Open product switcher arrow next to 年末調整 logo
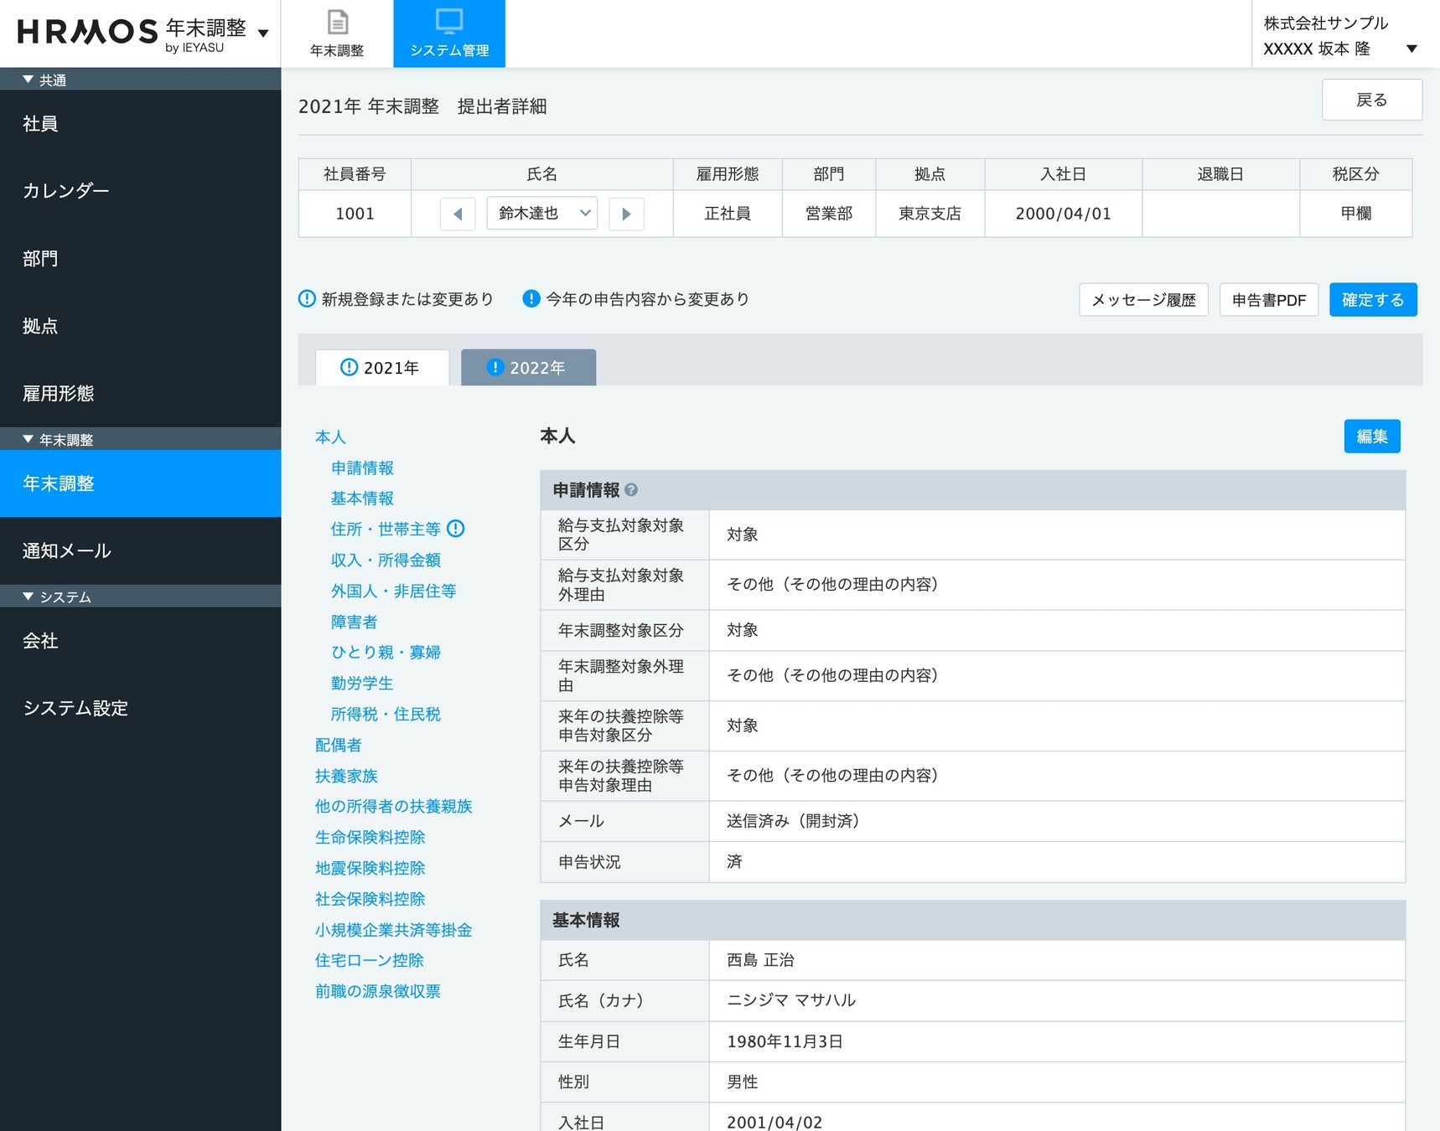 click(x=263, y=34)
